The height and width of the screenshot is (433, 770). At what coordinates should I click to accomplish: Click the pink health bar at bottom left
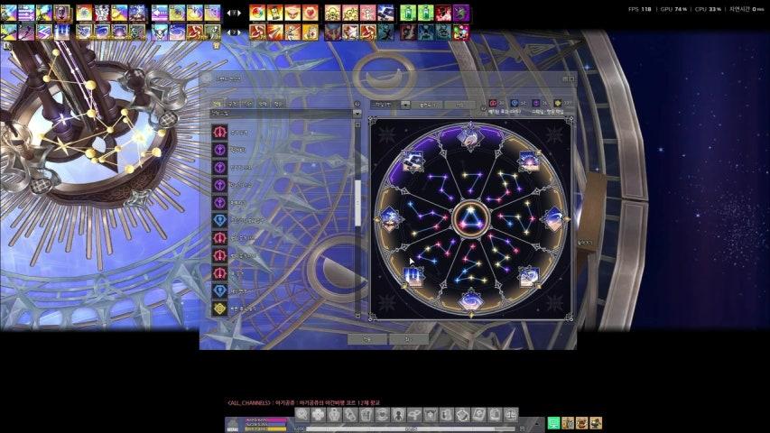tap(266, 419)
